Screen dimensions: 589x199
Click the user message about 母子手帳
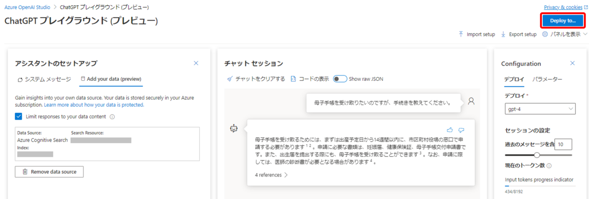point(382,103)
